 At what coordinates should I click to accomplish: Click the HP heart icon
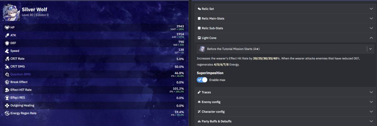point(7,28)
